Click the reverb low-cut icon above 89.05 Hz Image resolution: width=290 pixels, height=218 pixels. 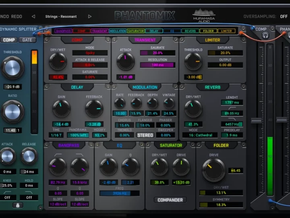[232, 108]
